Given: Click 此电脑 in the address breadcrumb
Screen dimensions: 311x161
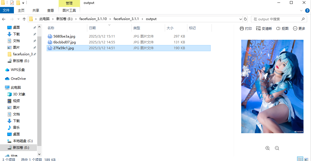Looking at the screenshot, I should point(44,19).
